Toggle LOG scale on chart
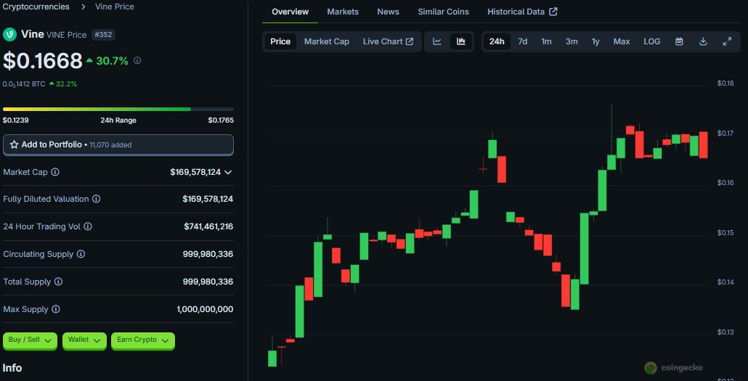748x381 pixels. [652, 41]
